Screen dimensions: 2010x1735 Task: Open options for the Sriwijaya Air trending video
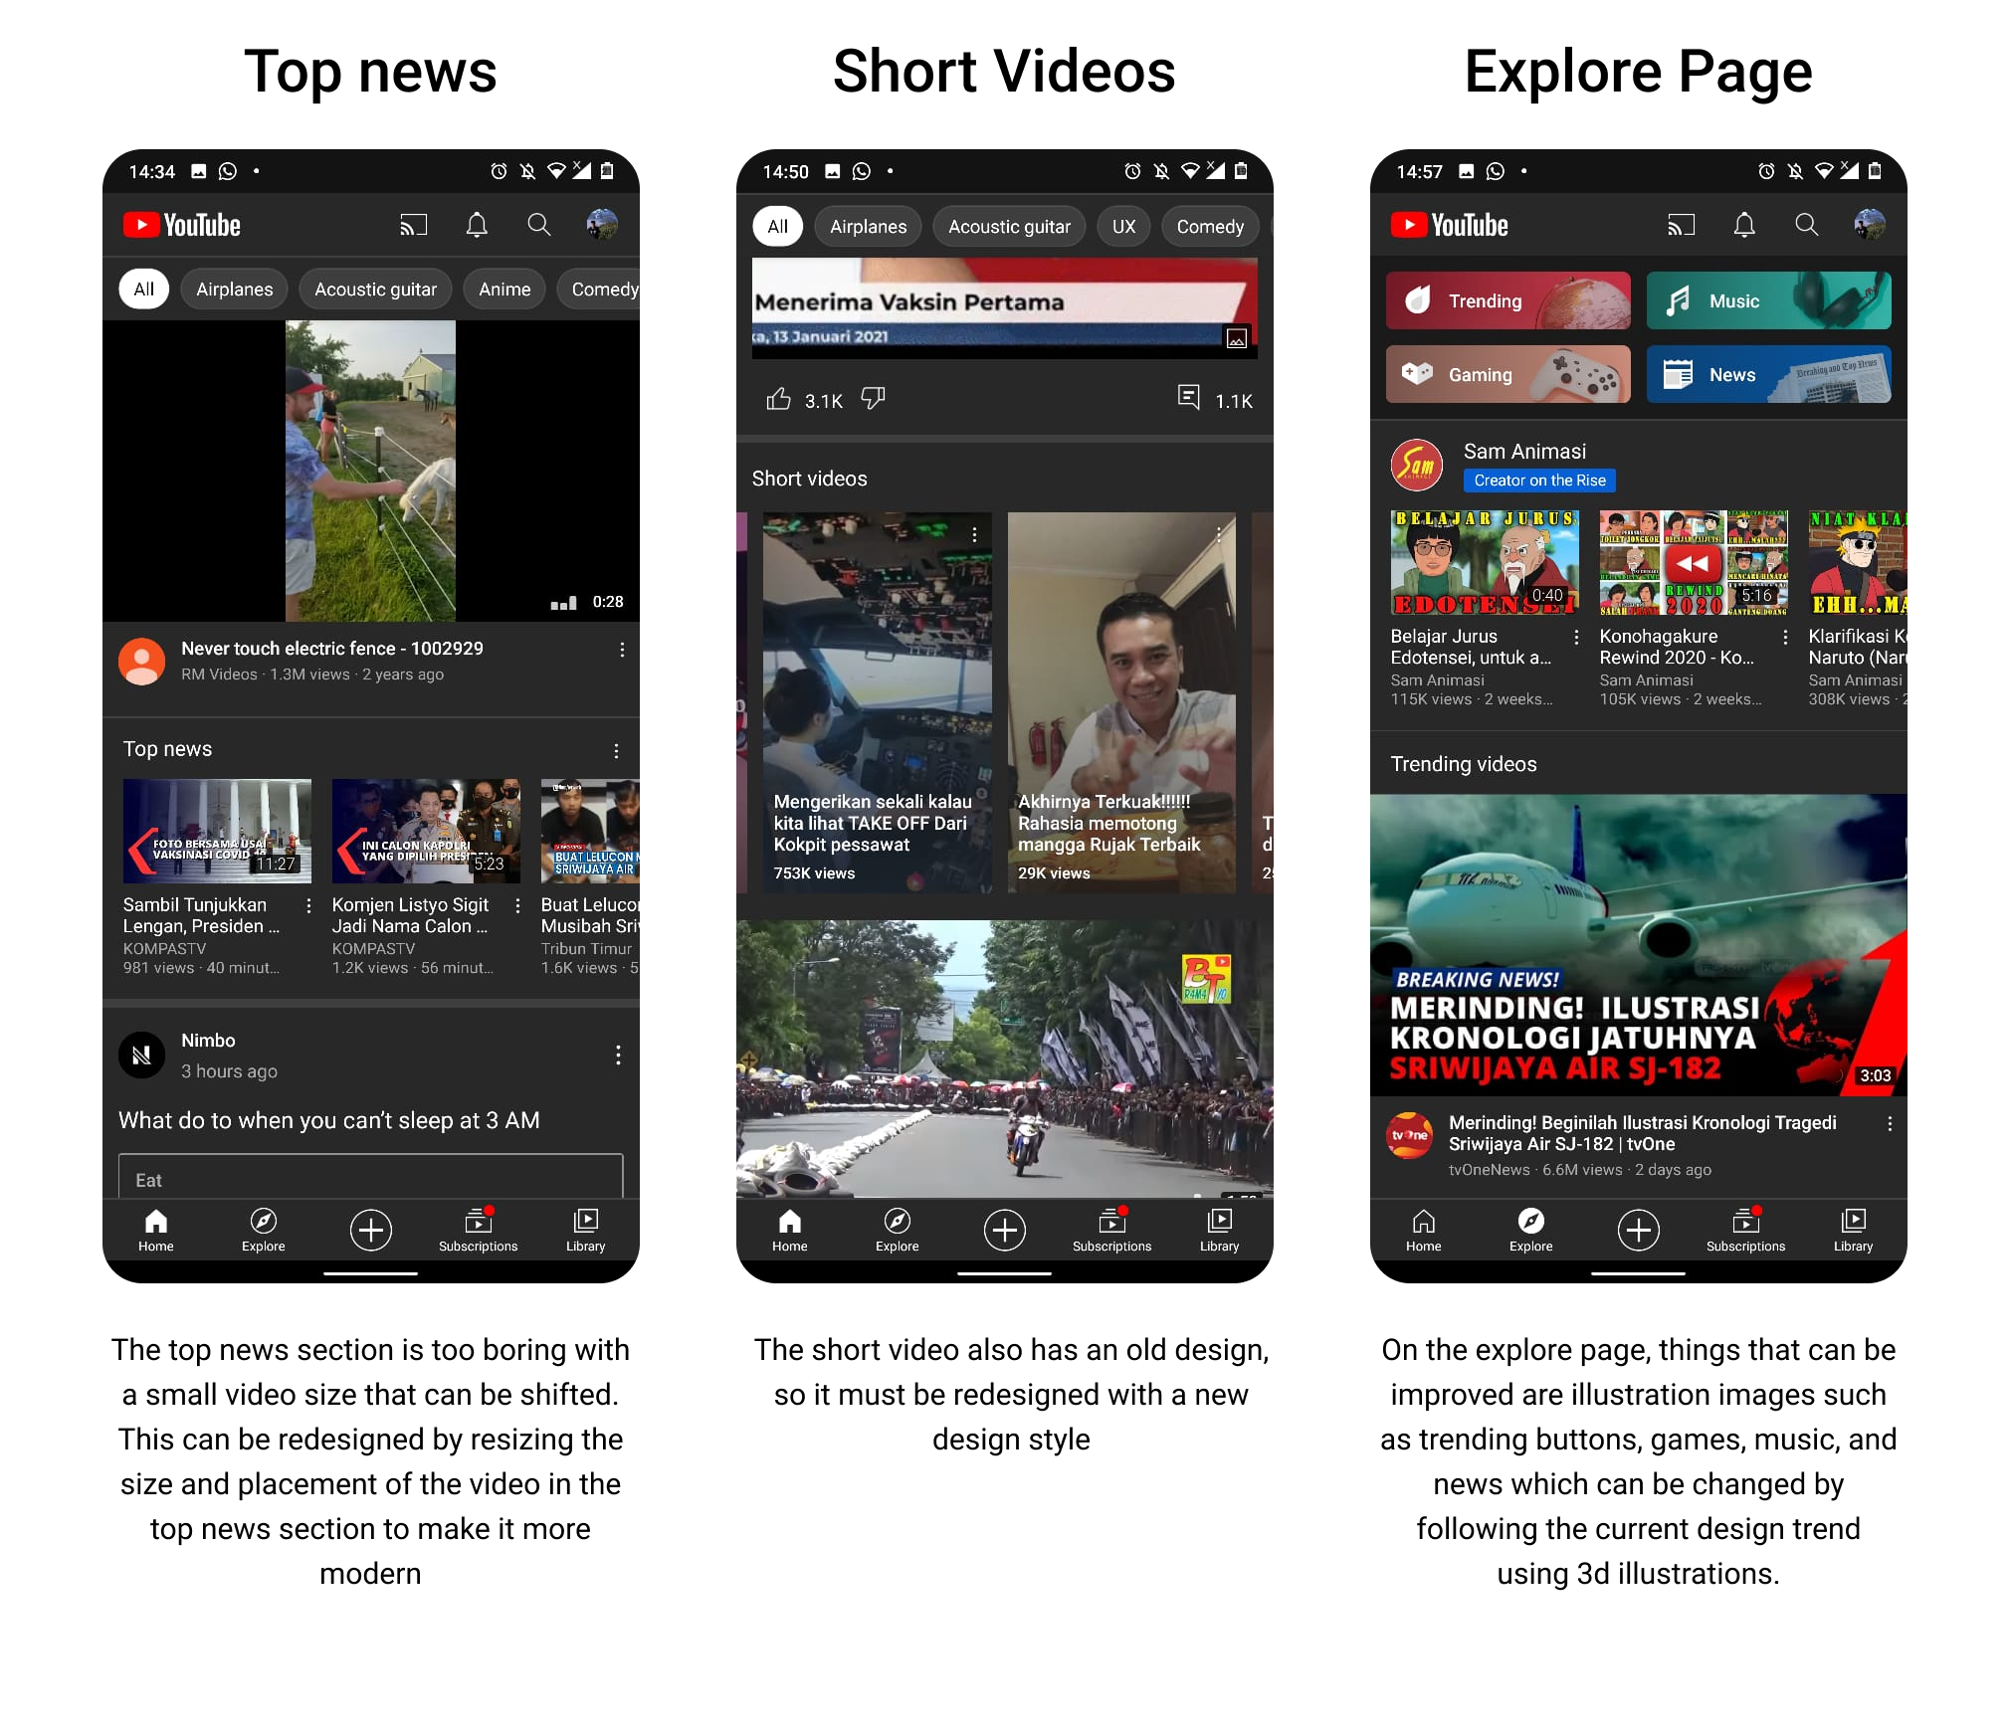click(1891, 1123)
